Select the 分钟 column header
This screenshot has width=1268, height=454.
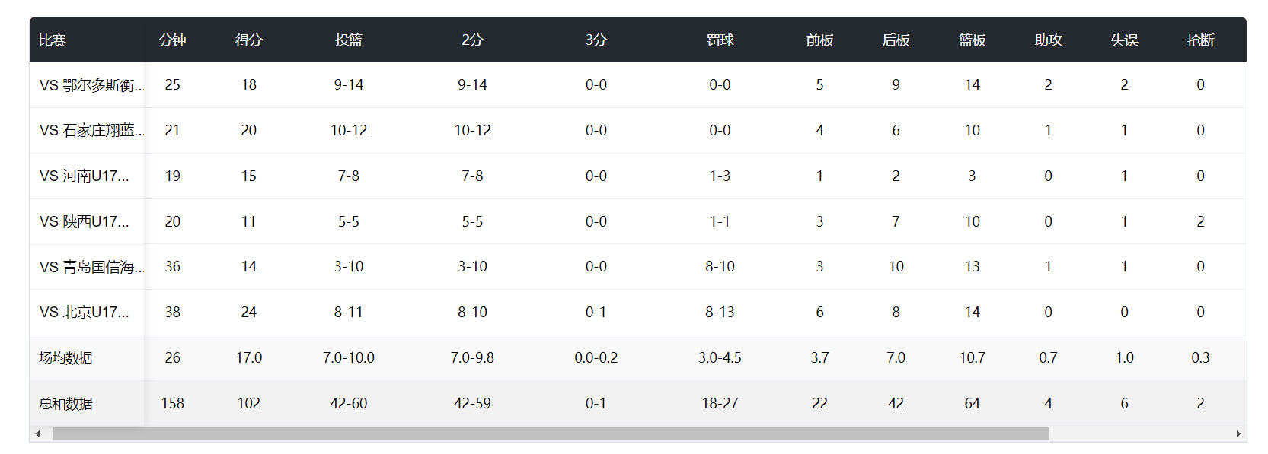point(173,40)
